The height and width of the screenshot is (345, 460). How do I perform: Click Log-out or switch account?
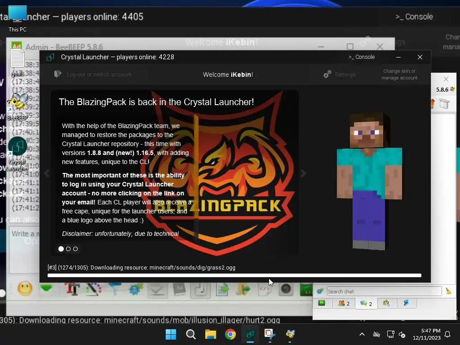pyautogui.click(x=99, y=75)
